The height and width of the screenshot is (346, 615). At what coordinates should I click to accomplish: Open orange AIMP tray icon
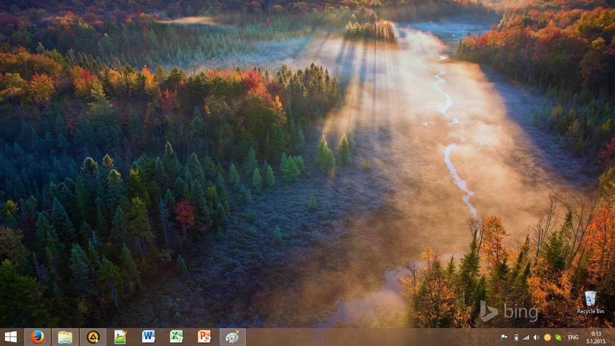click(x=547, y=337)
